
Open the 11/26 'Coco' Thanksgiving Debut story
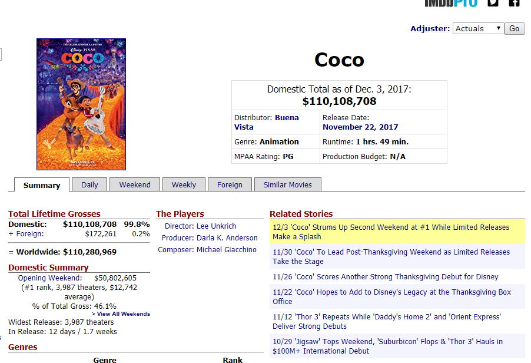click(x=385, y=276)
